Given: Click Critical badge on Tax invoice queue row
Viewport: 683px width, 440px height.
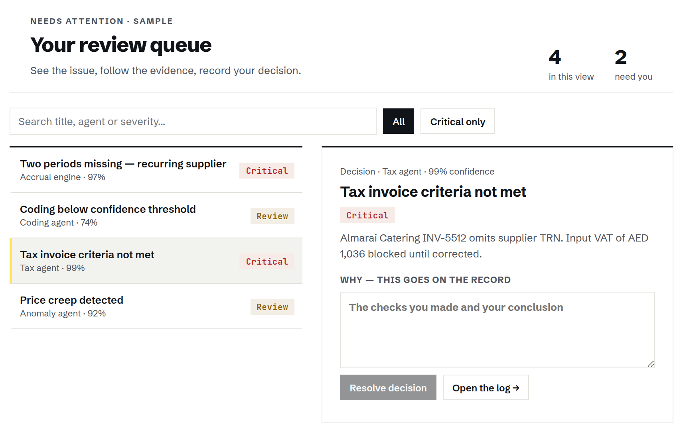Looking at the screenshot, I should 267,261.
